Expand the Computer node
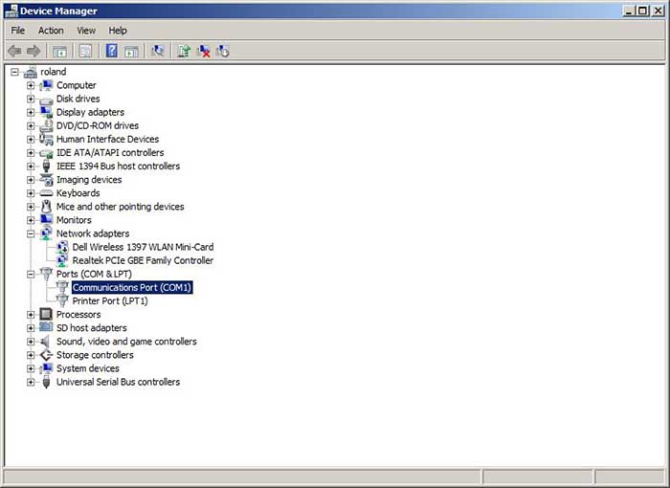 31,85
